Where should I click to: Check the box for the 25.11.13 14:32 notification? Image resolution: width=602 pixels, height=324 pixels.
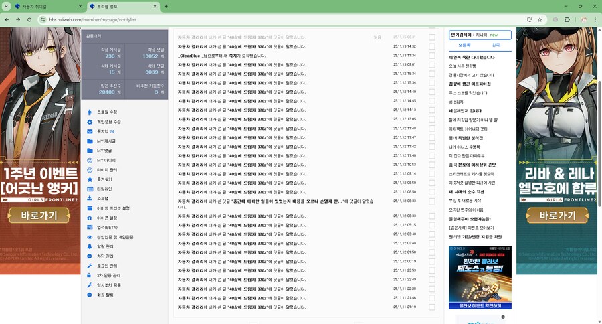pos(432,46)
